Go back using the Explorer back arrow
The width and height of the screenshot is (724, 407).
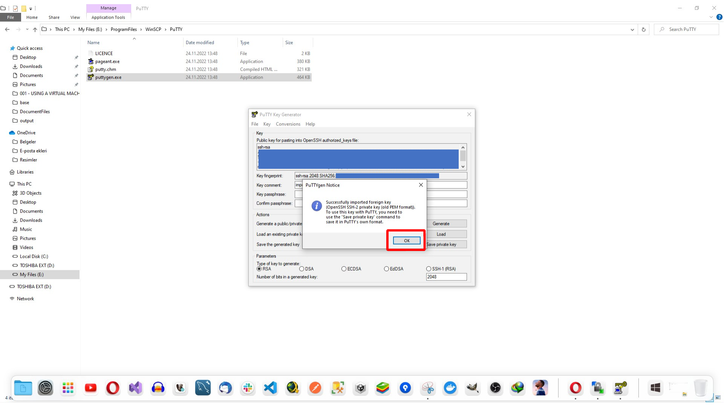pos(7,29)
